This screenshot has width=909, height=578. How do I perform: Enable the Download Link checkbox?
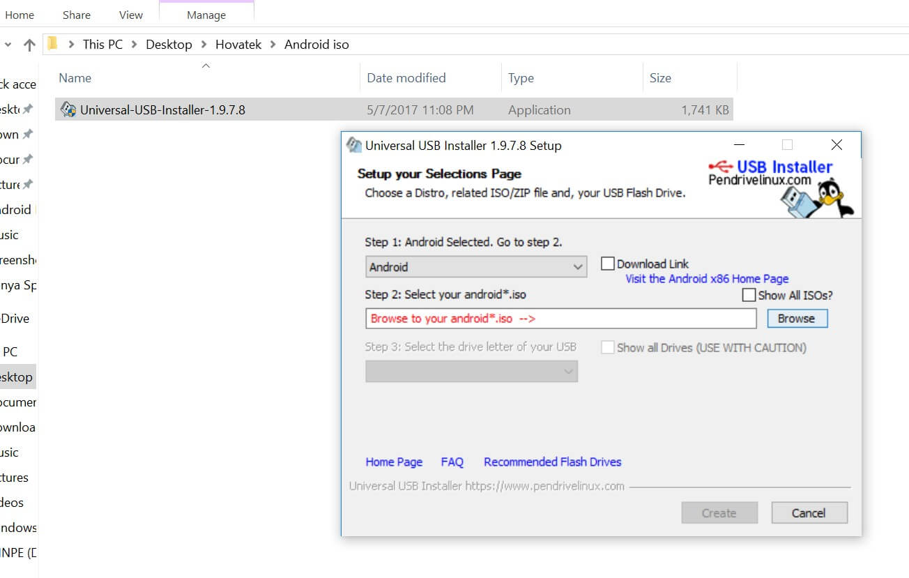coord(607,264)
